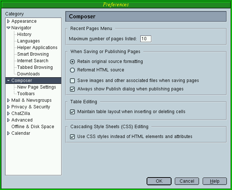Image resolution: width=232 pixels, height=190 pixels.
Task: Select Advanced category label
Action: tap(22, 120)
